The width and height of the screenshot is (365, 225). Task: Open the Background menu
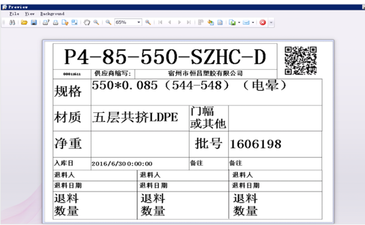[x=52, y=14]
